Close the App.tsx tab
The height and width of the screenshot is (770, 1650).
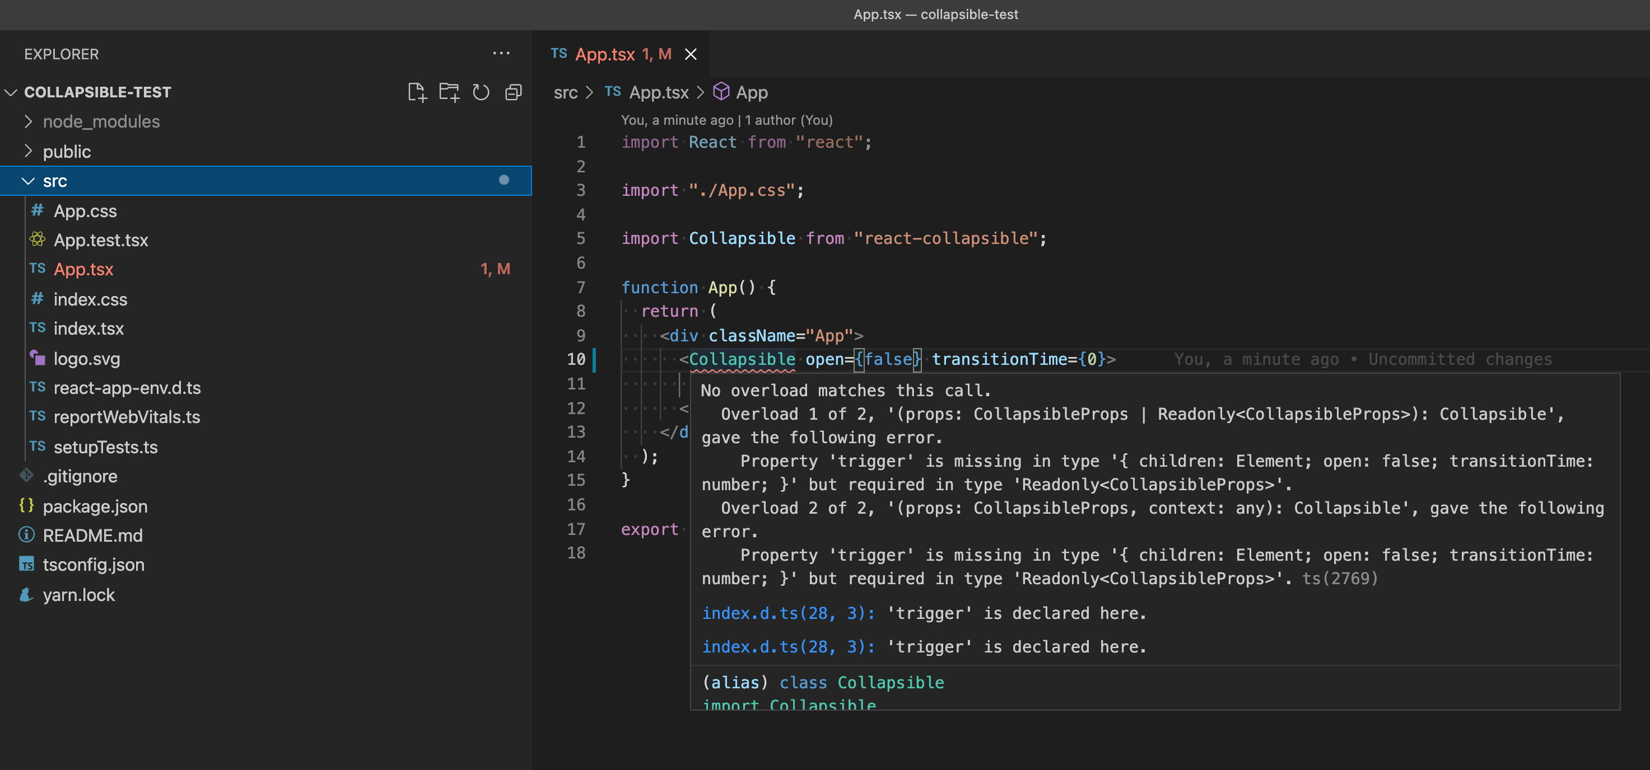691,54
